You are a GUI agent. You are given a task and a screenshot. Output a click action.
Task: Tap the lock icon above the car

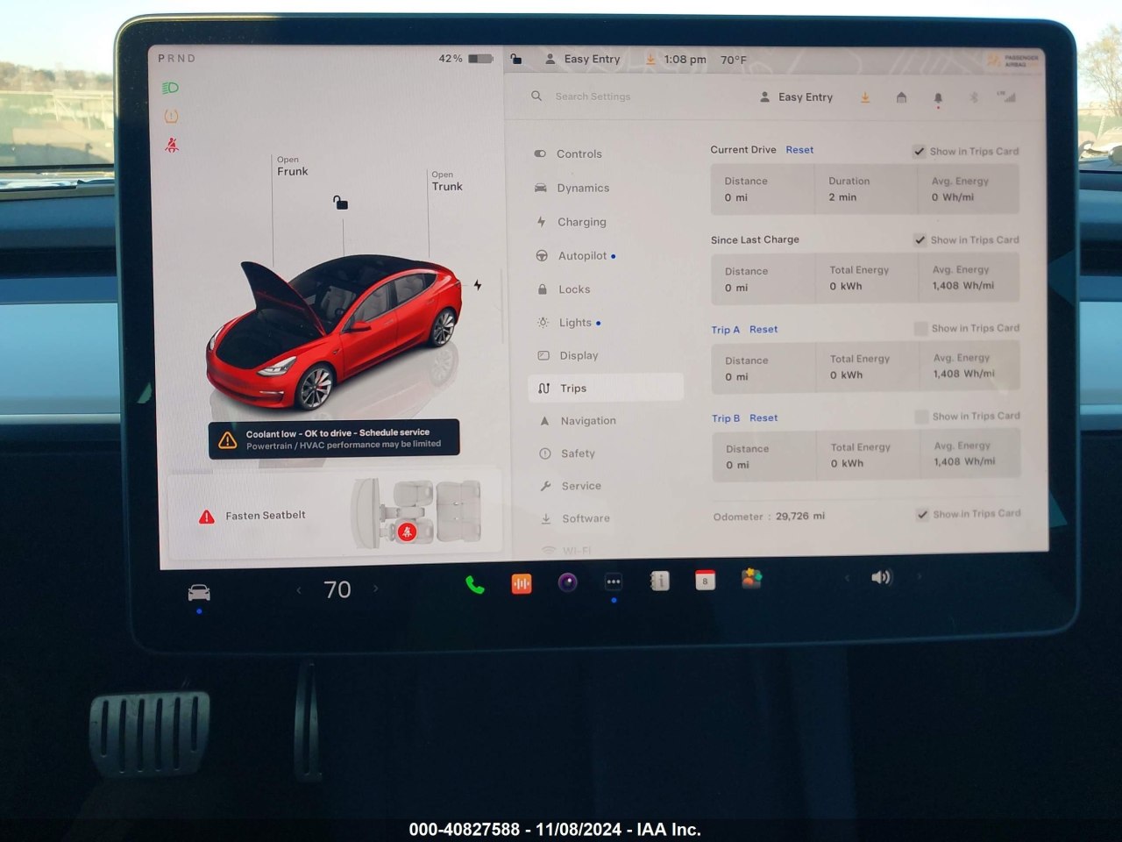(341, 203)
